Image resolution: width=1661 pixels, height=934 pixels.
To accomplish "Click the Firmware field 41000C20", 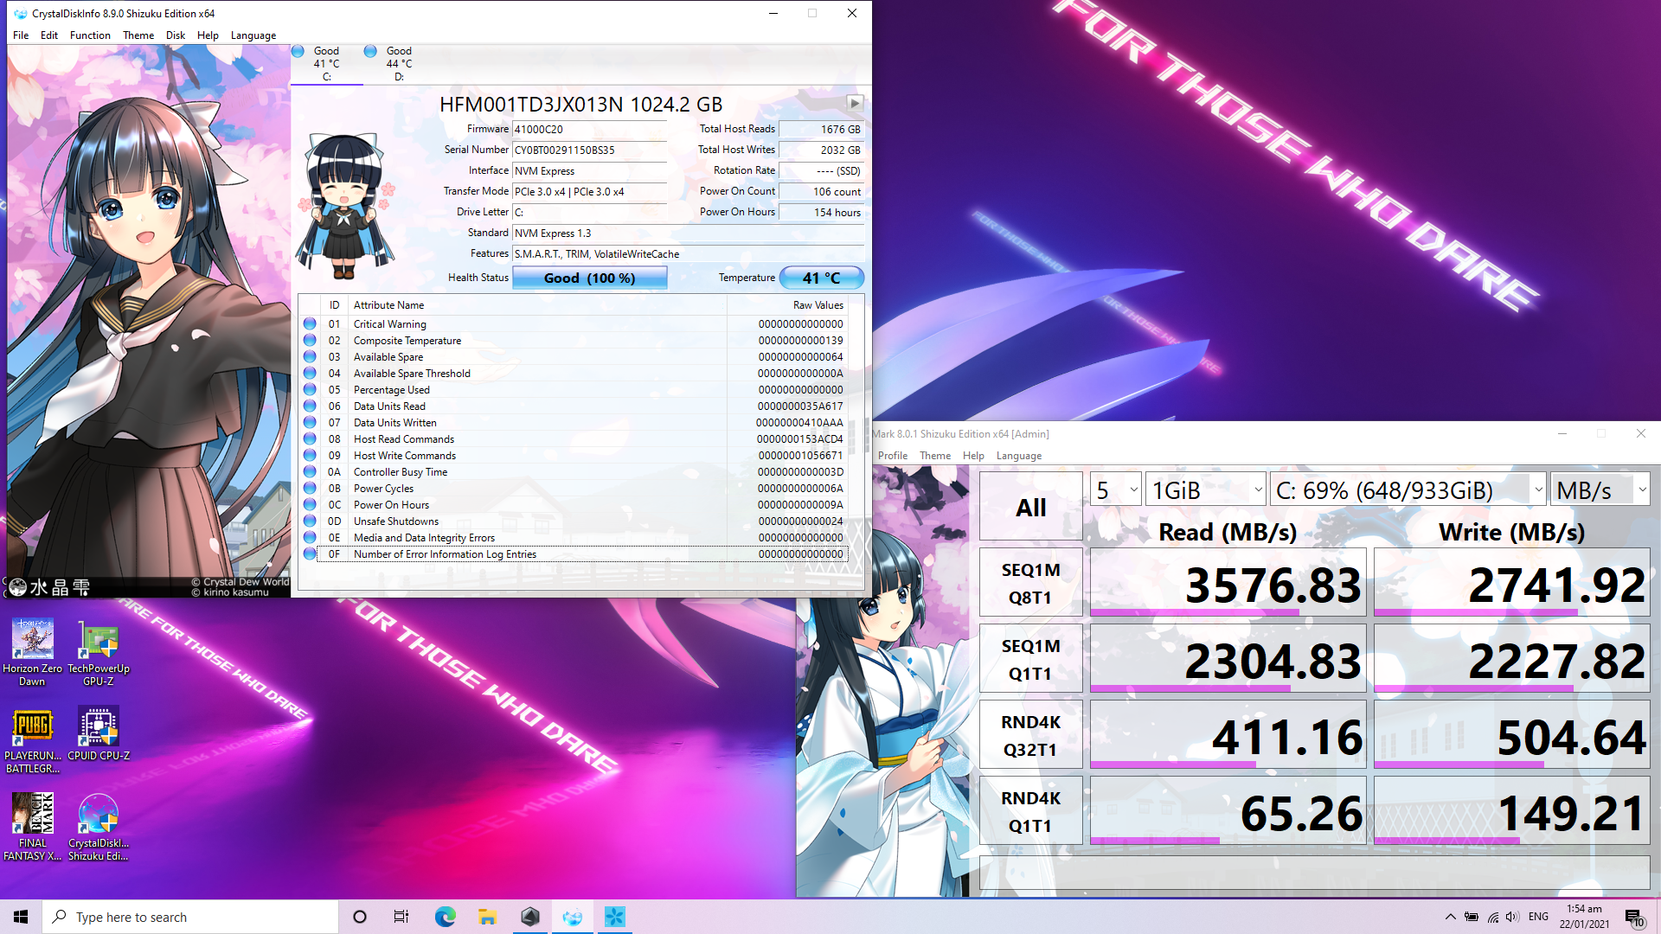I will tap(589, 129).
